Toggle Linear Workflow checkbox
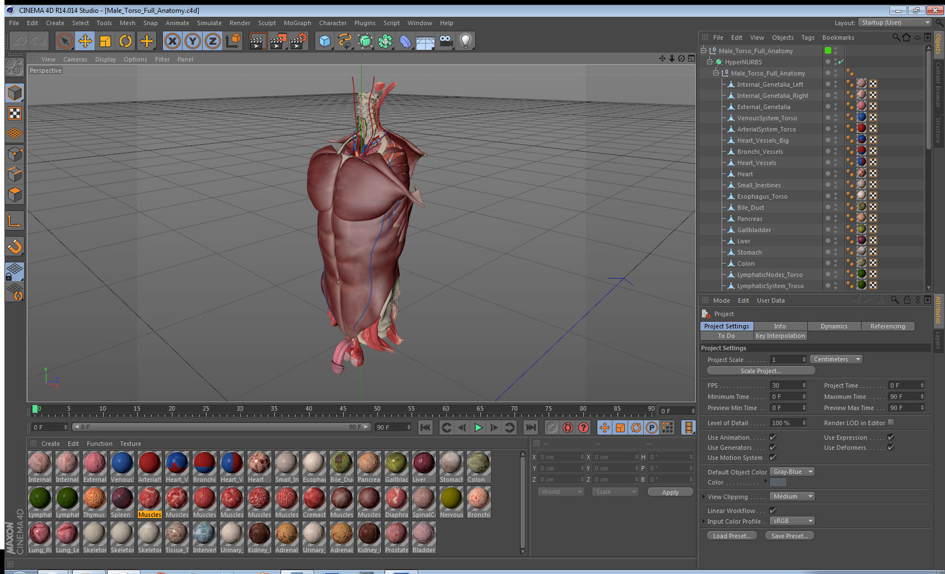 pyautogui.click(x=773, y=510)
